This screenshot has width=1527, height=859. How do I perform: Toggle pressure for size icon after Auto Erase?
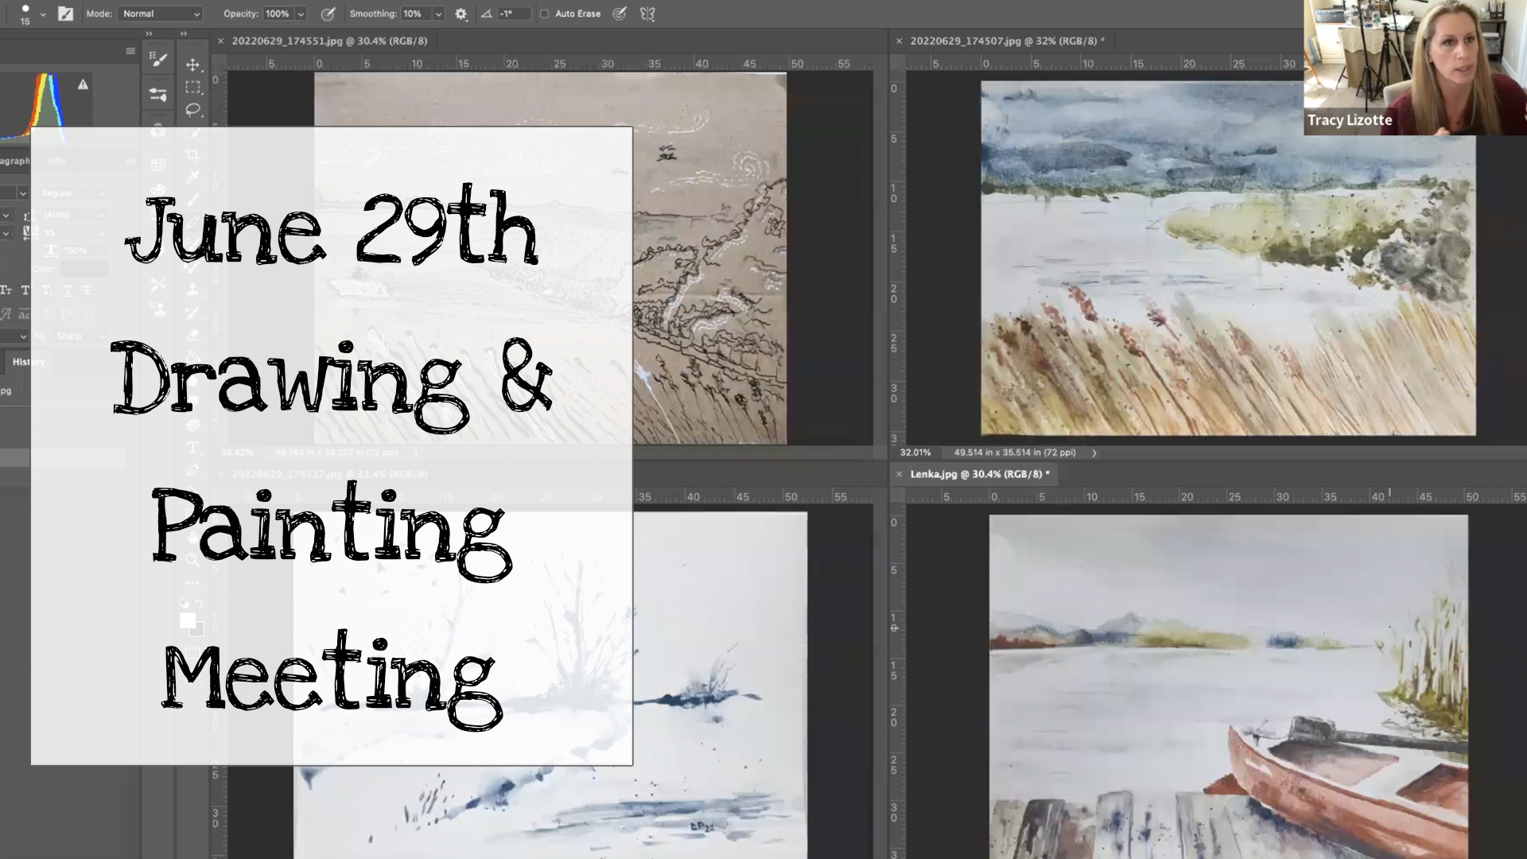[620, 14]
